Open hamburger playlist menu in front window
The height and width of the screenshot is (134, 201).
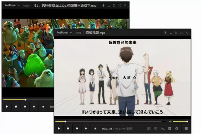coord(186,128)
